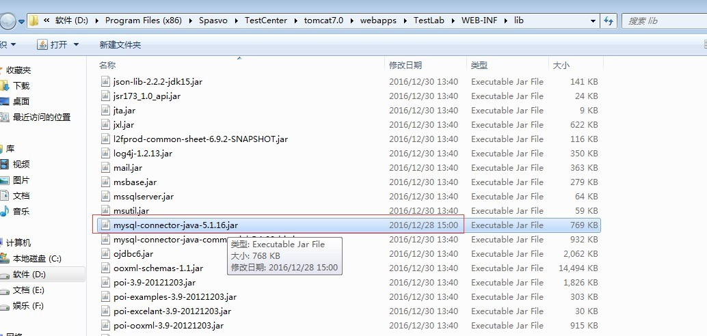
Task: Click the msbase.jar file icon
Action: [105, 182]
